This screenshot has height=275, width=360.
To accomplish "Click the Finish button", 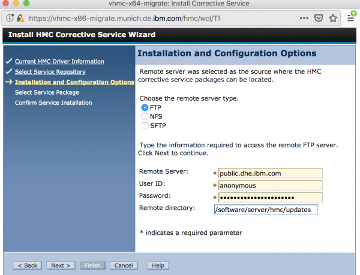I will pos(92,265).
